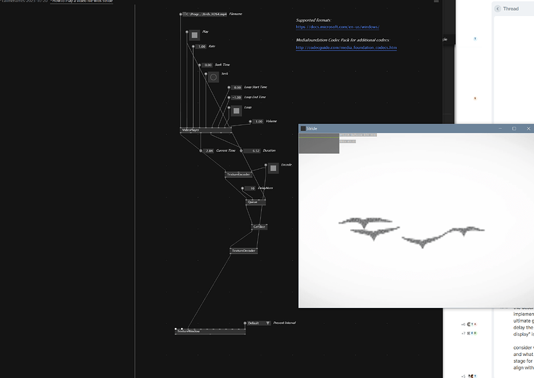Click the Filename label text
Image resolution: width=534 pixels, height=378 pixels.
pyautogui.click(x=236, y=14)
